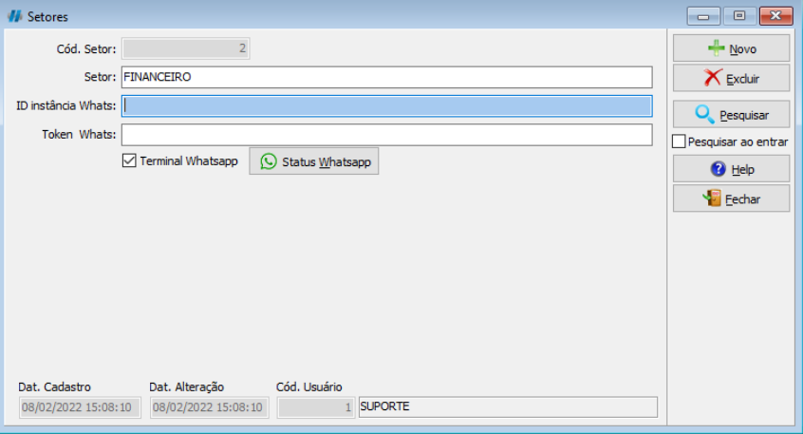Select the Token Whats text field

pos(386,134)
